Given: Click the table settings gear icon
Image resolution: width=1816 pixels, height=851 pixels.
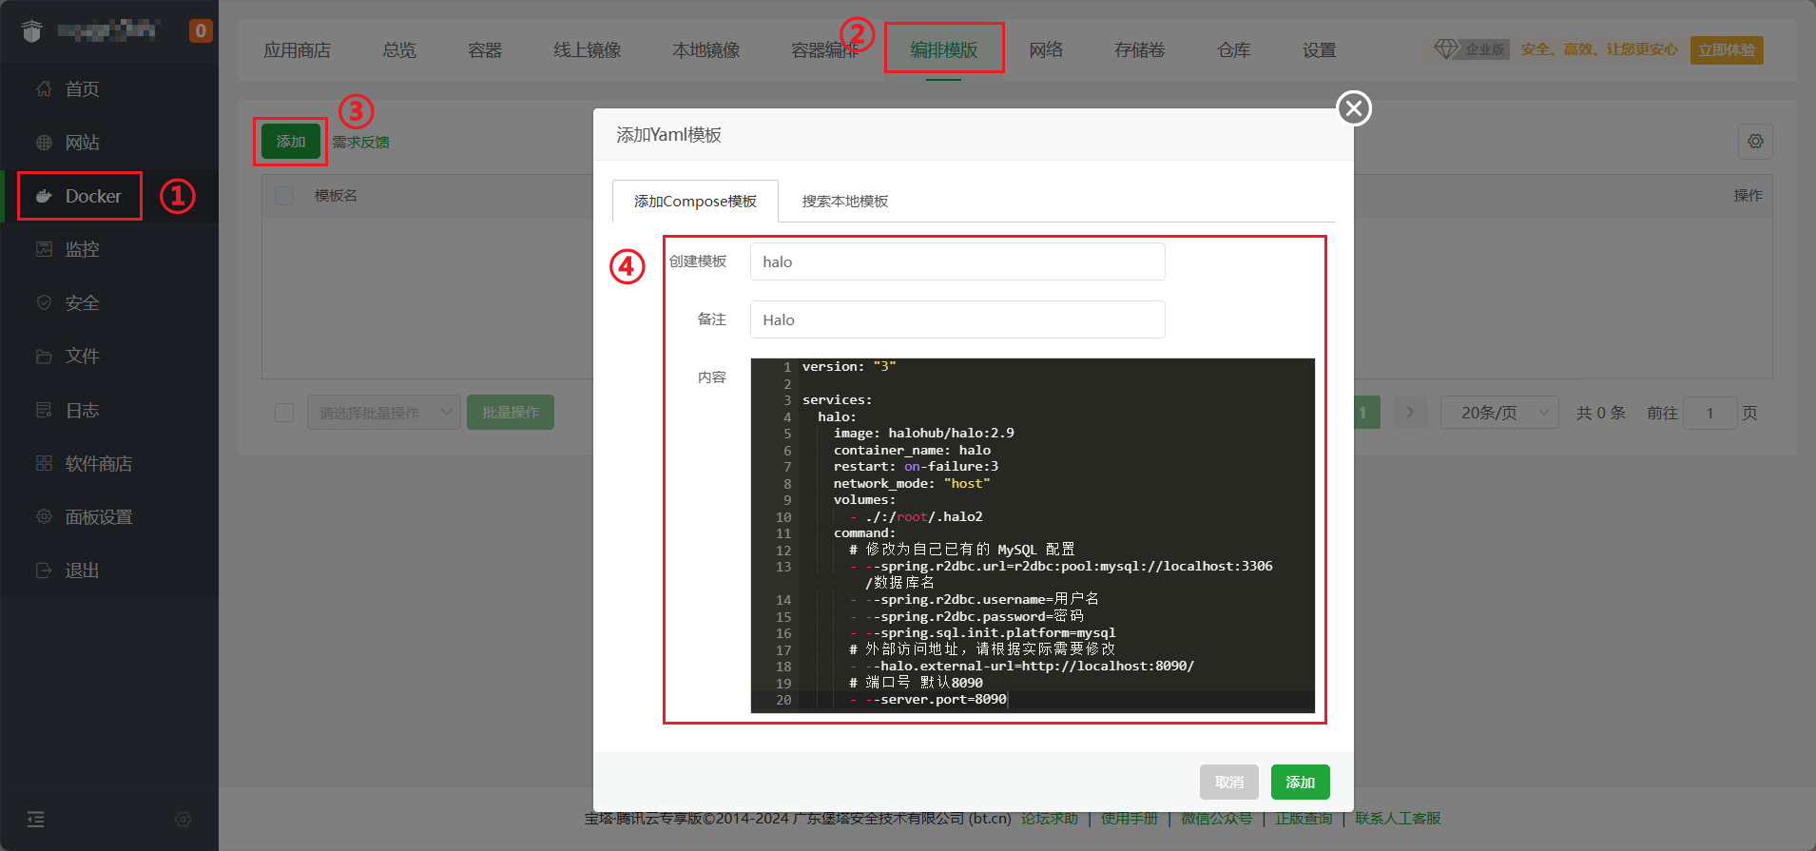Looking at the screenshot, I should click(1755, 142).
